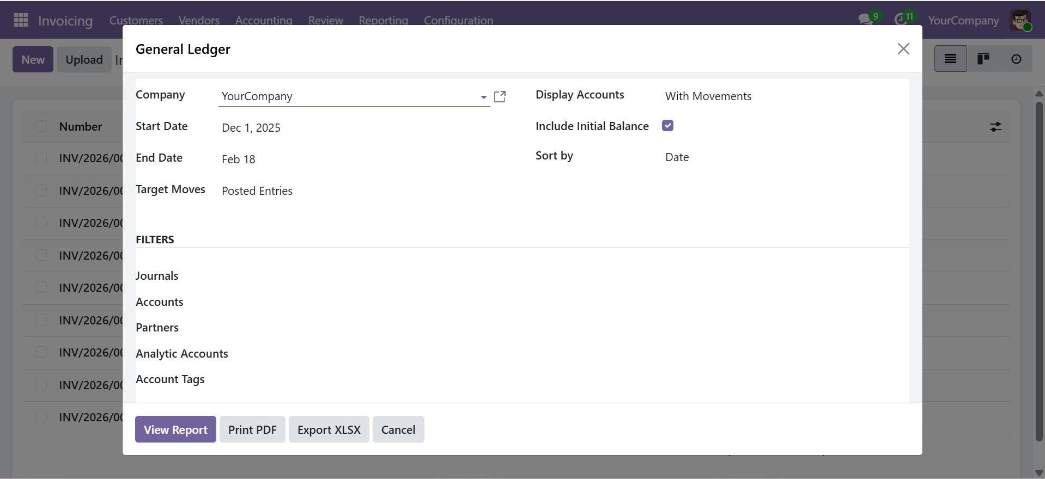
Task: Switch to activity view clock icon
Action: [1016, 59]
